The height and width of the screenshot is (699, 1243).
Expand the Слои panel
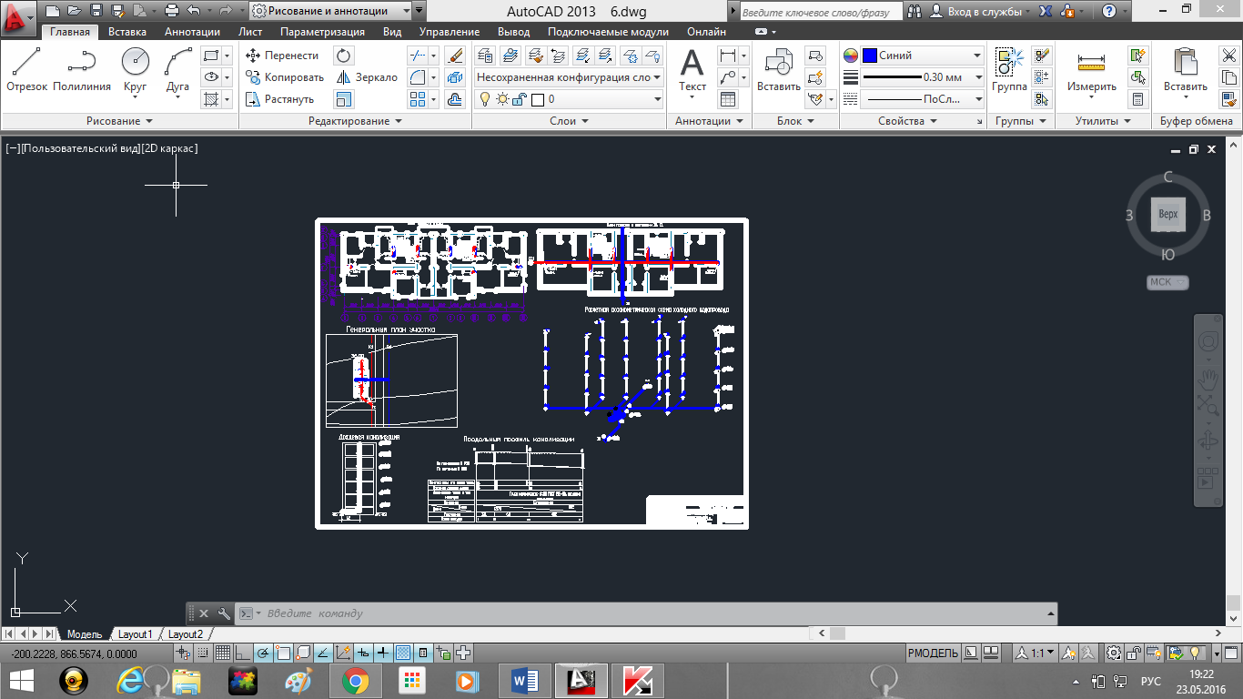point(570,121)
